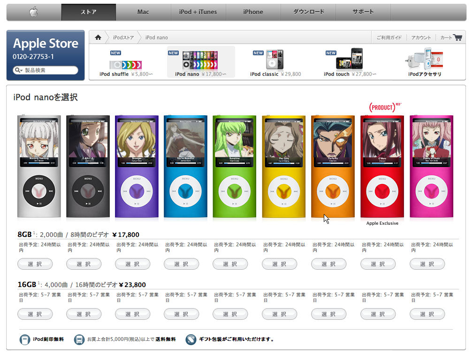Select 8GB green nano 選択 button
Image resolution: width=473 pixels, height=354 pixels.
click(230, 264)
